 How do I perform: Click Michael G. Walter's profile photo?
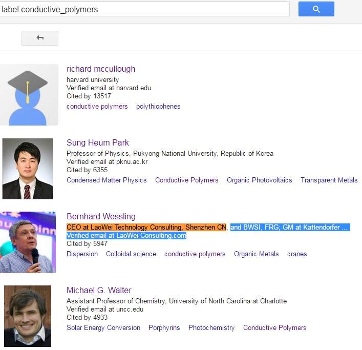click(x=28, y=316)
